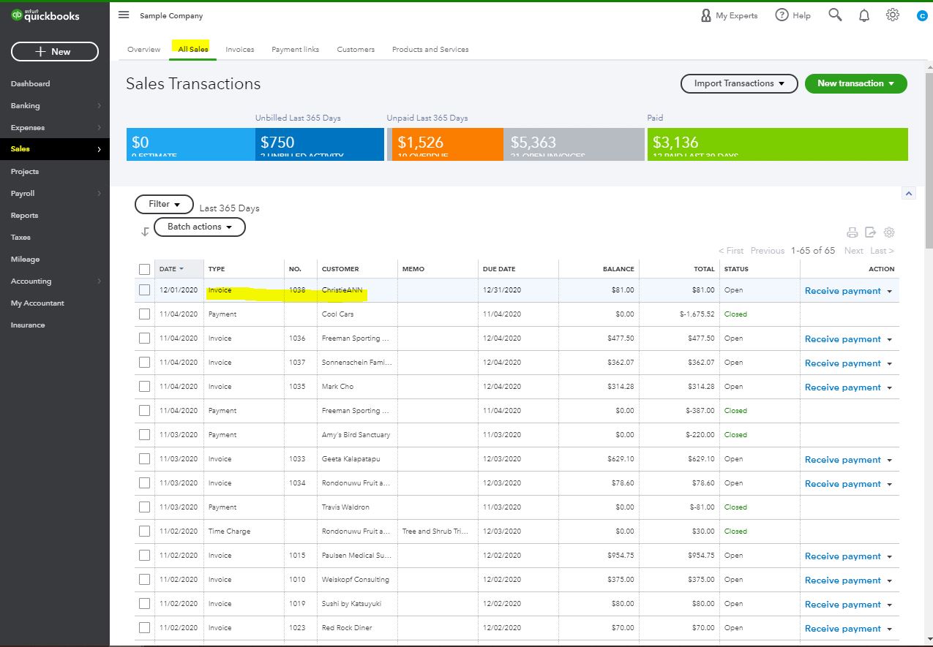Switch to the Invoices tab
933x647 pixels.
pyautogui.click(x=240, y=50)
